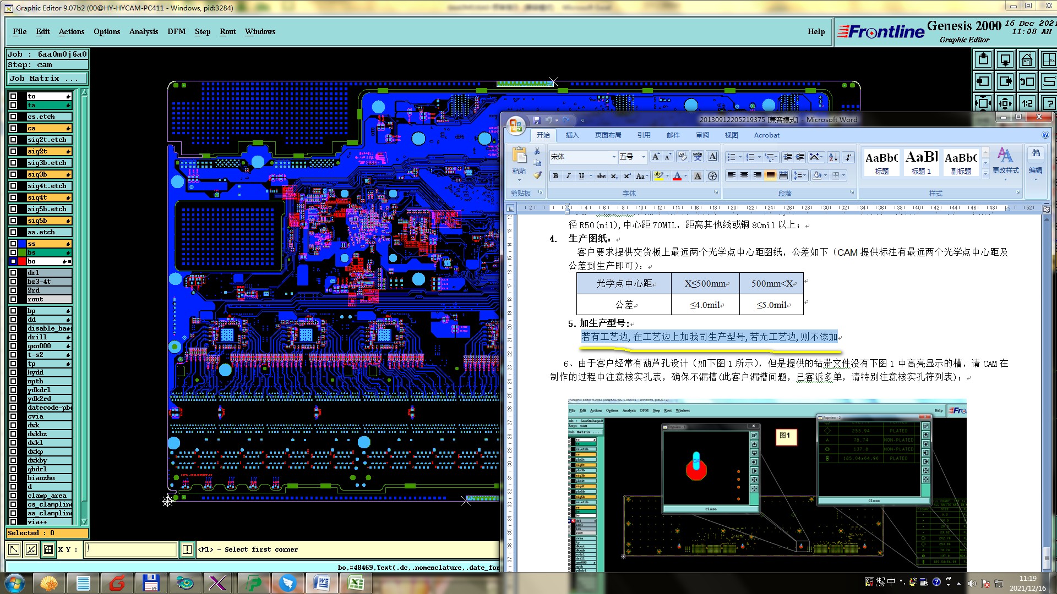Open the DFM menu
The height and width of the screenshot is (594, 1057).
pyautogui.click(x=176, y=31)
